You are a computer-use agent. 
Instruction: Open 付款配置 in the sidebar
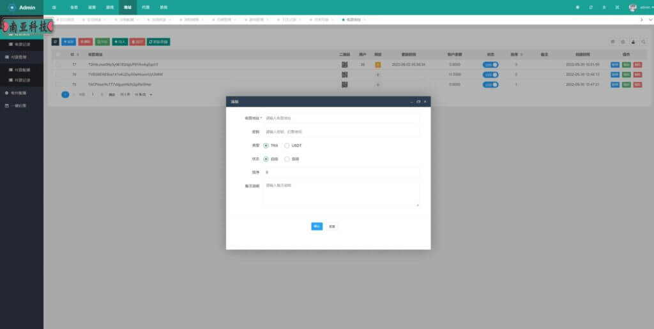pos(22,70)
